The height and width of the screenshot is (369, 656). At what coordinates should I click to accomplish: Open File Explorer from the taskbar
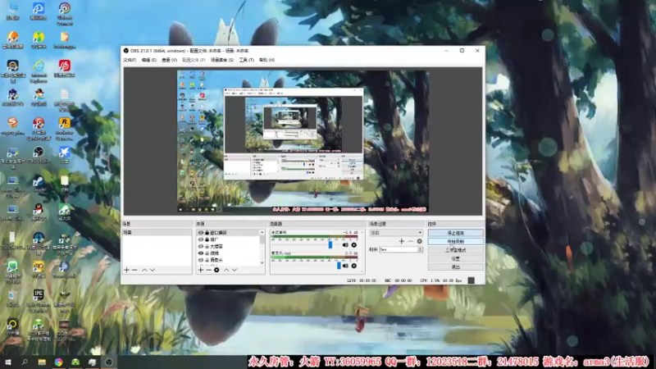[x=42, y=362]
